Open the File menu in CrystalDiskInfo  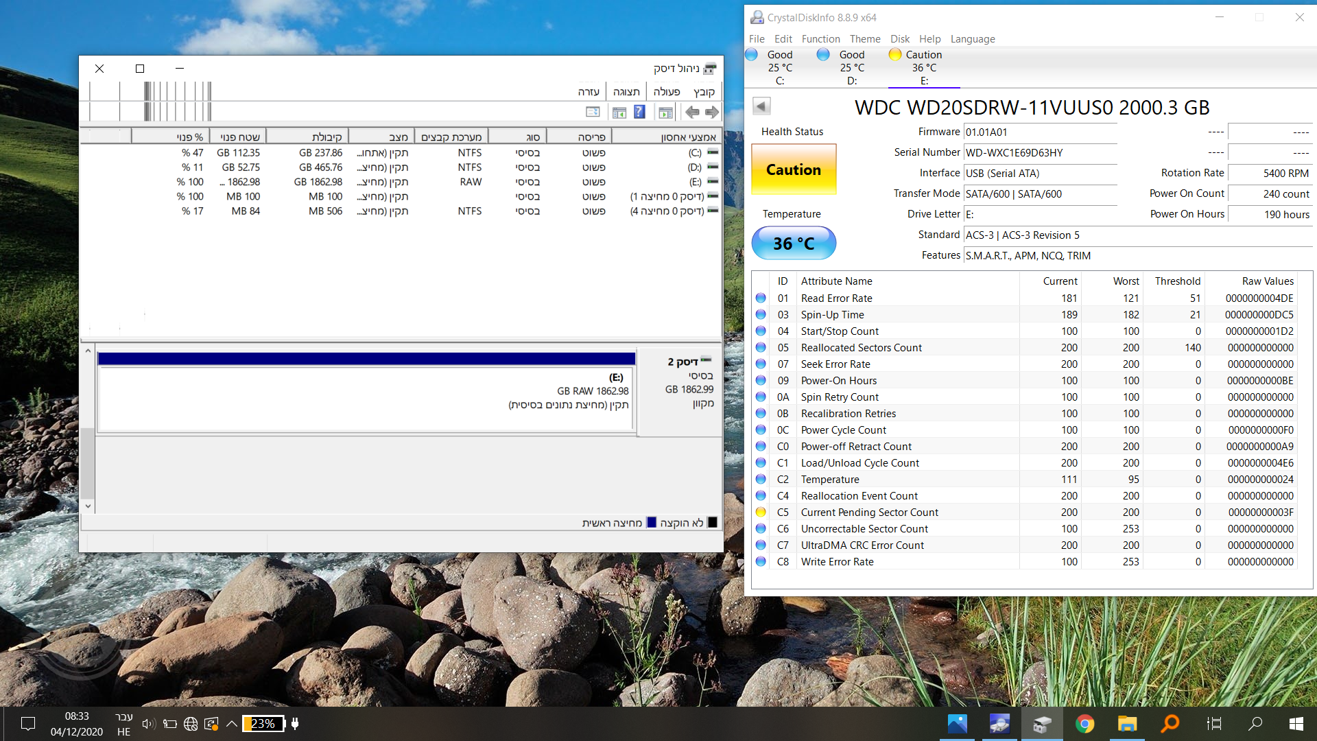(757, 39)
